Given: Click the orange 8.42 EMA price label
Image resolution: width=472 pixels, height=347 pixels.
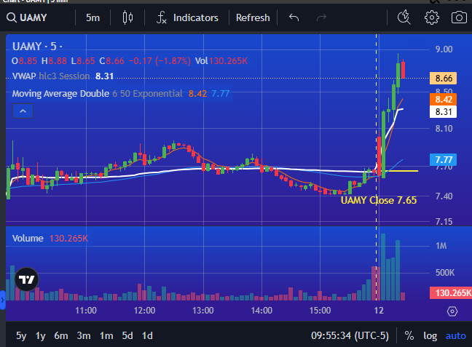Looking at the screenshot, I should pos(443,100).
